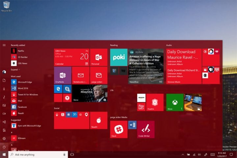Open Pictures folder from Start sidebar
The height and width of the screenshot is (158, 237).
[4, 105]
